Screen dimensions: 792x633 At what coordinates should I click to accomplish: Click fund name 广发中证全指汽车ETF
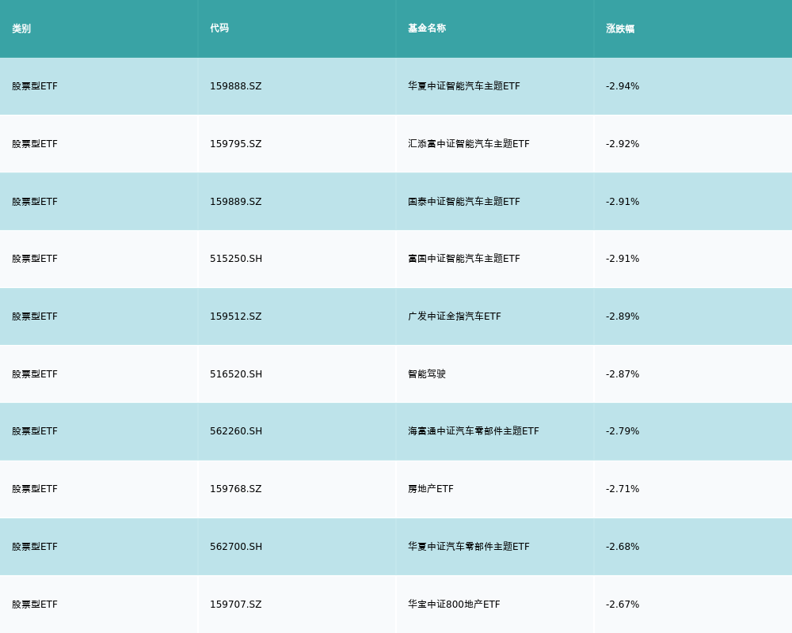455,316
